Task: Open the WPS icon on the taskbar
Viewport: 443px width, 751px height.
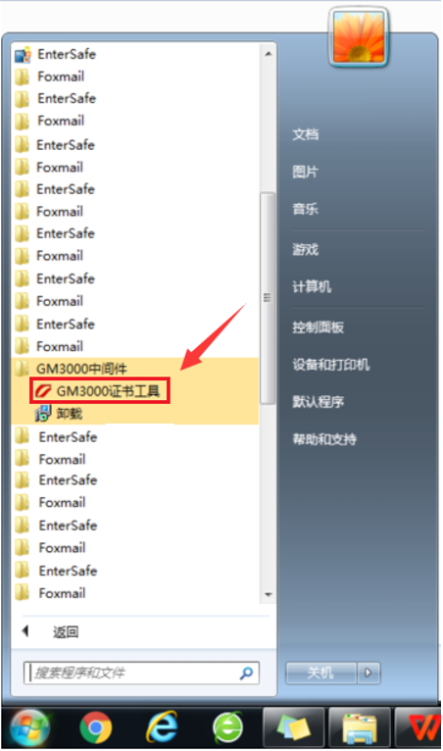Action: [419, 727]
